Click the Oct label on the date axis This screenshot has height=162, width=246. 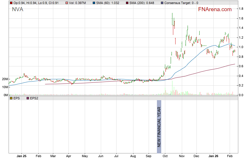165,157
